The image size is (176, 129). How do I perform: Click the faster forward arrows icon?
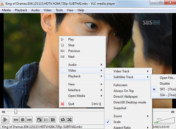coord(173,112)
